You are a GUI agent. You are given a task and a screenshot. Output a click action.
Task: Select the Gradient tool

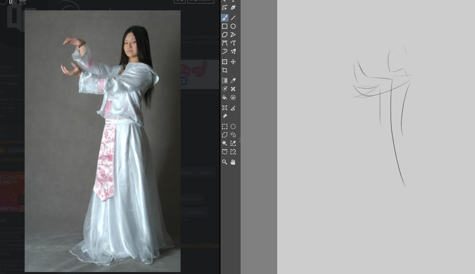(x=225, y=81)
